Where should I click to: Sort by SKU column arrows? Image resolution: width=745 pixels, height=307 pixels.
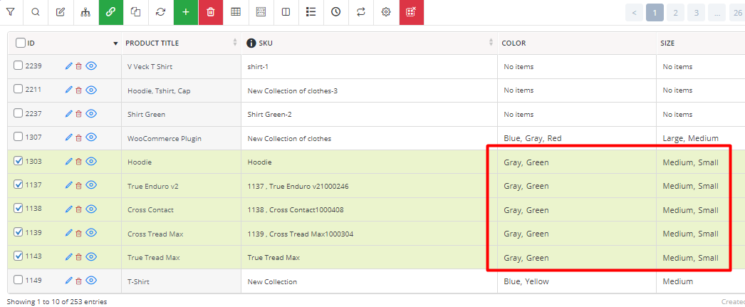pyautogui.click(x=491, y=43)
